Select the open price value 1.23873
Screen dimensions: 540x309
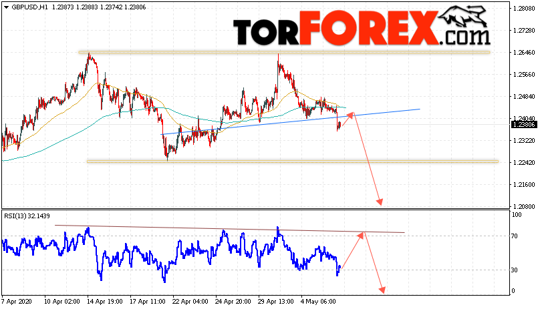click(63, 7)
